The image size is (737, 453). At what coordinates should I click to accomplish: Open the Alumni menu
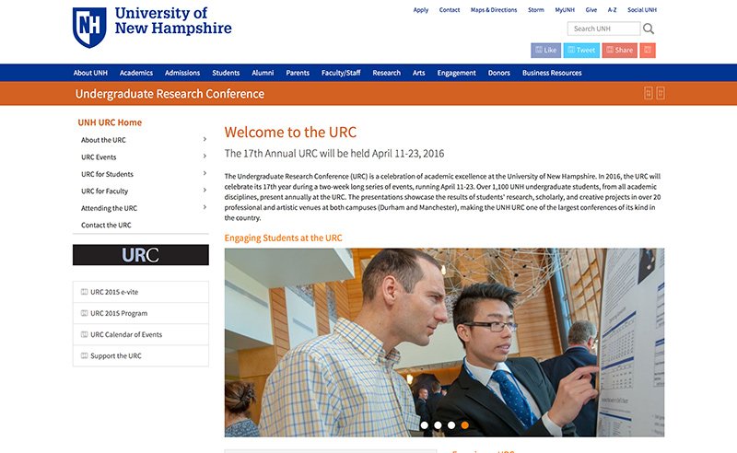[263, 73]
